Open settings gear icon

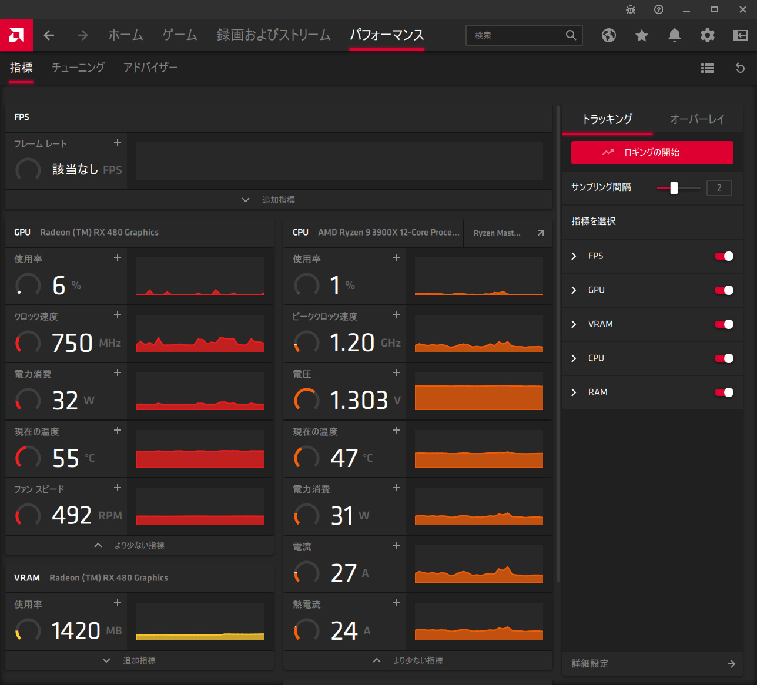(x=708, y=35)
